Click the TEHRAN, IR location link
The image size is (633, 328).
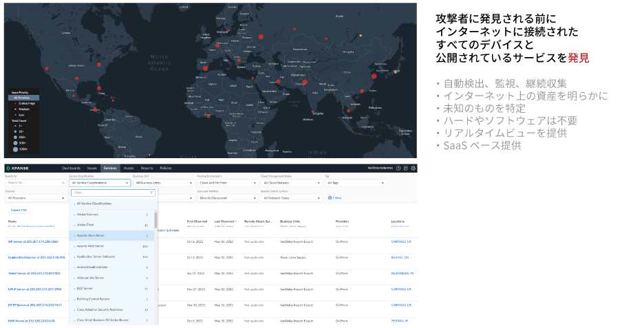pyautogui.click(x=399, y=321)
